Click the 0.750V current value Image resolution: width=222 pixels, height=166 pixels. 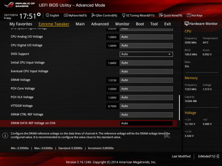point(112,106)
